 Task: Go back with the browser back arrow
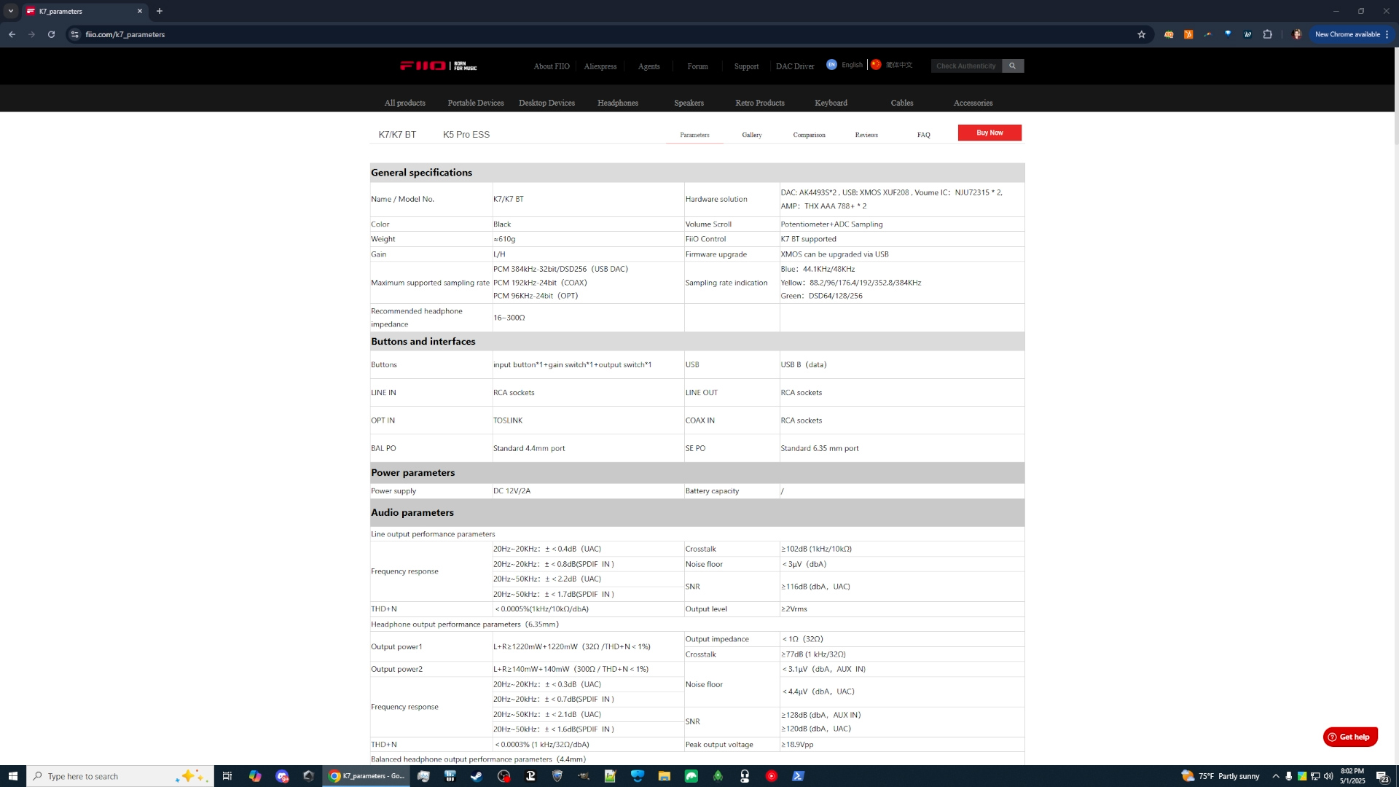click(12, 34)
